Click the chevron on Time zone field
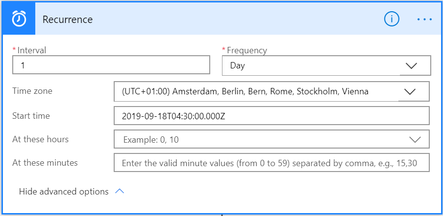 (x=410, y=91)
